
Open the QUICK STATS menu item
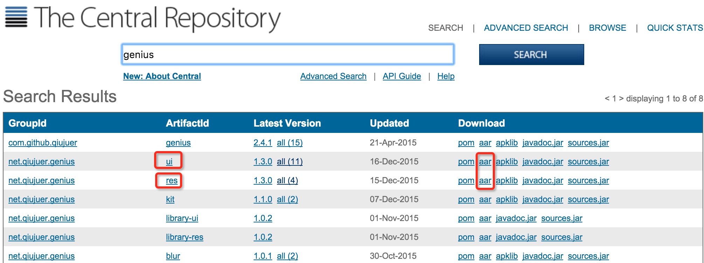pos(675,28)
